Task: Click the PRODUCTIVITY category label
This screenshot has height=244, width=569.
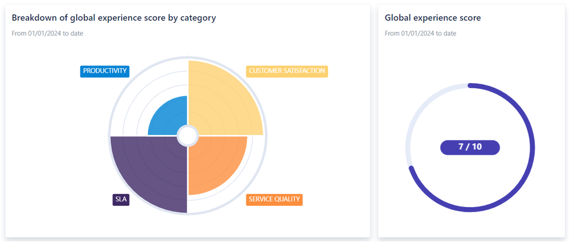Action: [x=104, y=71]
